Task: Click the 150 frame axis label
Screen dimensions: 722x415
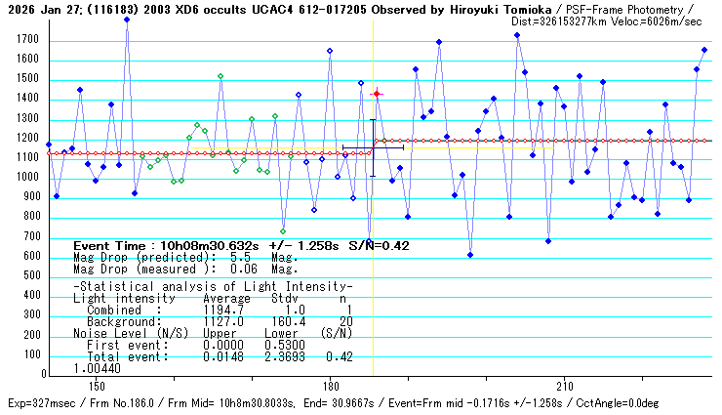Action: pyautogui.click(x=96, y=387)
